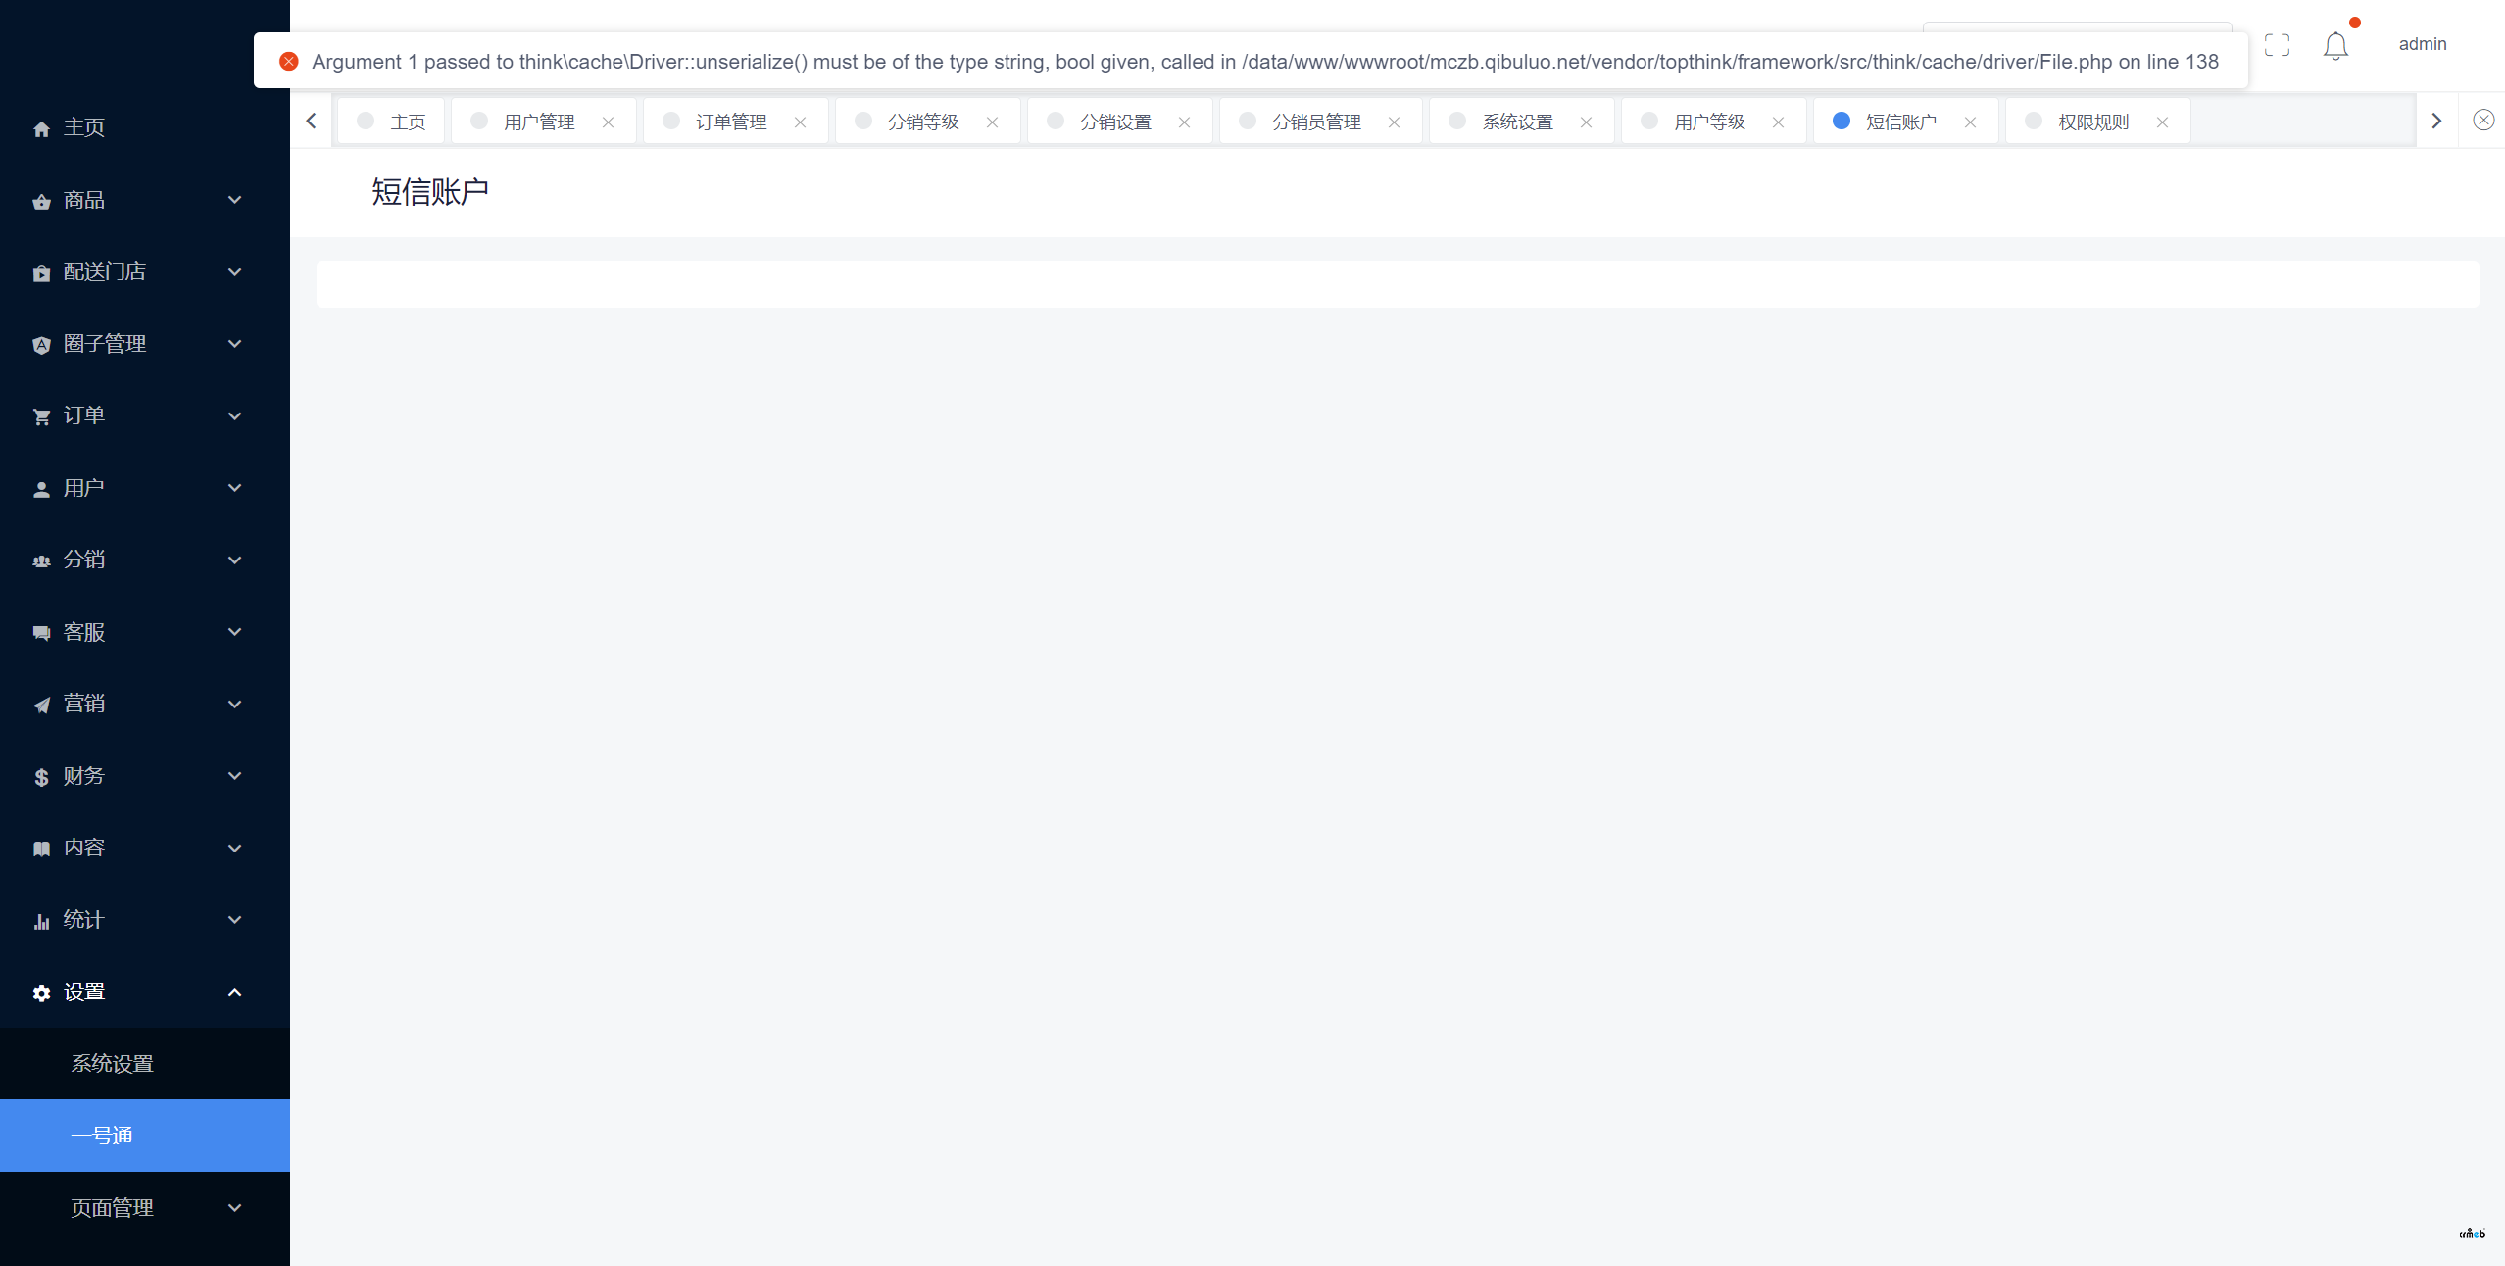
Task: Expand the 用户 menu chevron
Action: (234, 488)
